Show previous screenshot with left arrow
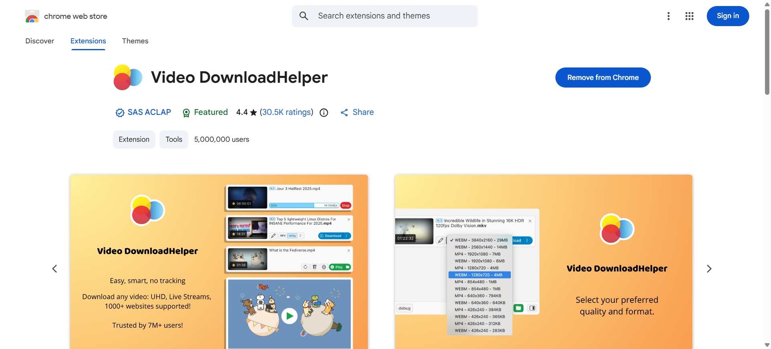This screenshot has height=349, width=771. [x=55, y=269]
